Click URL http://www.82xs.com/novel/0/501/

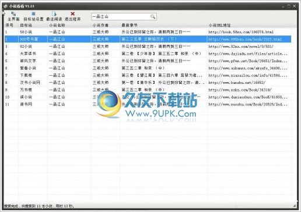pos(241,47)
